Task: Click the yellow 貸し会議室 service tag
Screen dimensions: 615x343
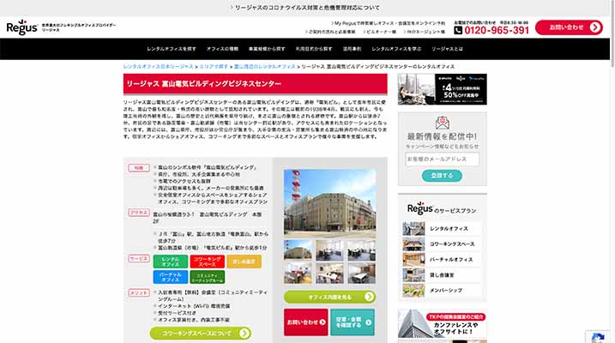Action: tap(244, 262)
